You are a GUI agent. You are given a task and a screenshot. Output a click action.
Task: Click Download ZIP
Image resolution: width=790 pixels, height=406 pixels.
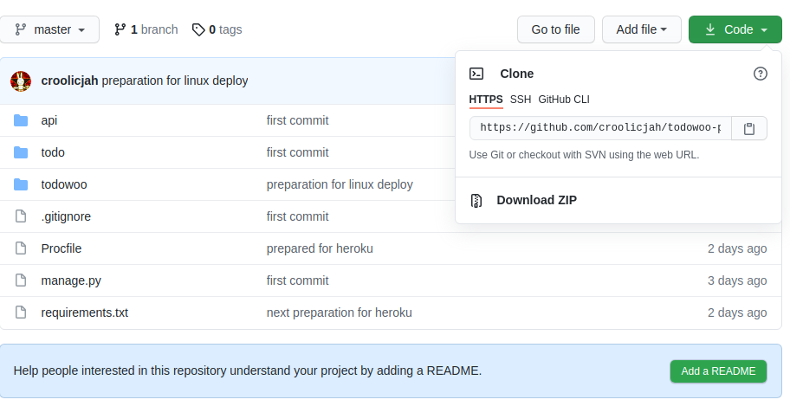coord(536,200)
